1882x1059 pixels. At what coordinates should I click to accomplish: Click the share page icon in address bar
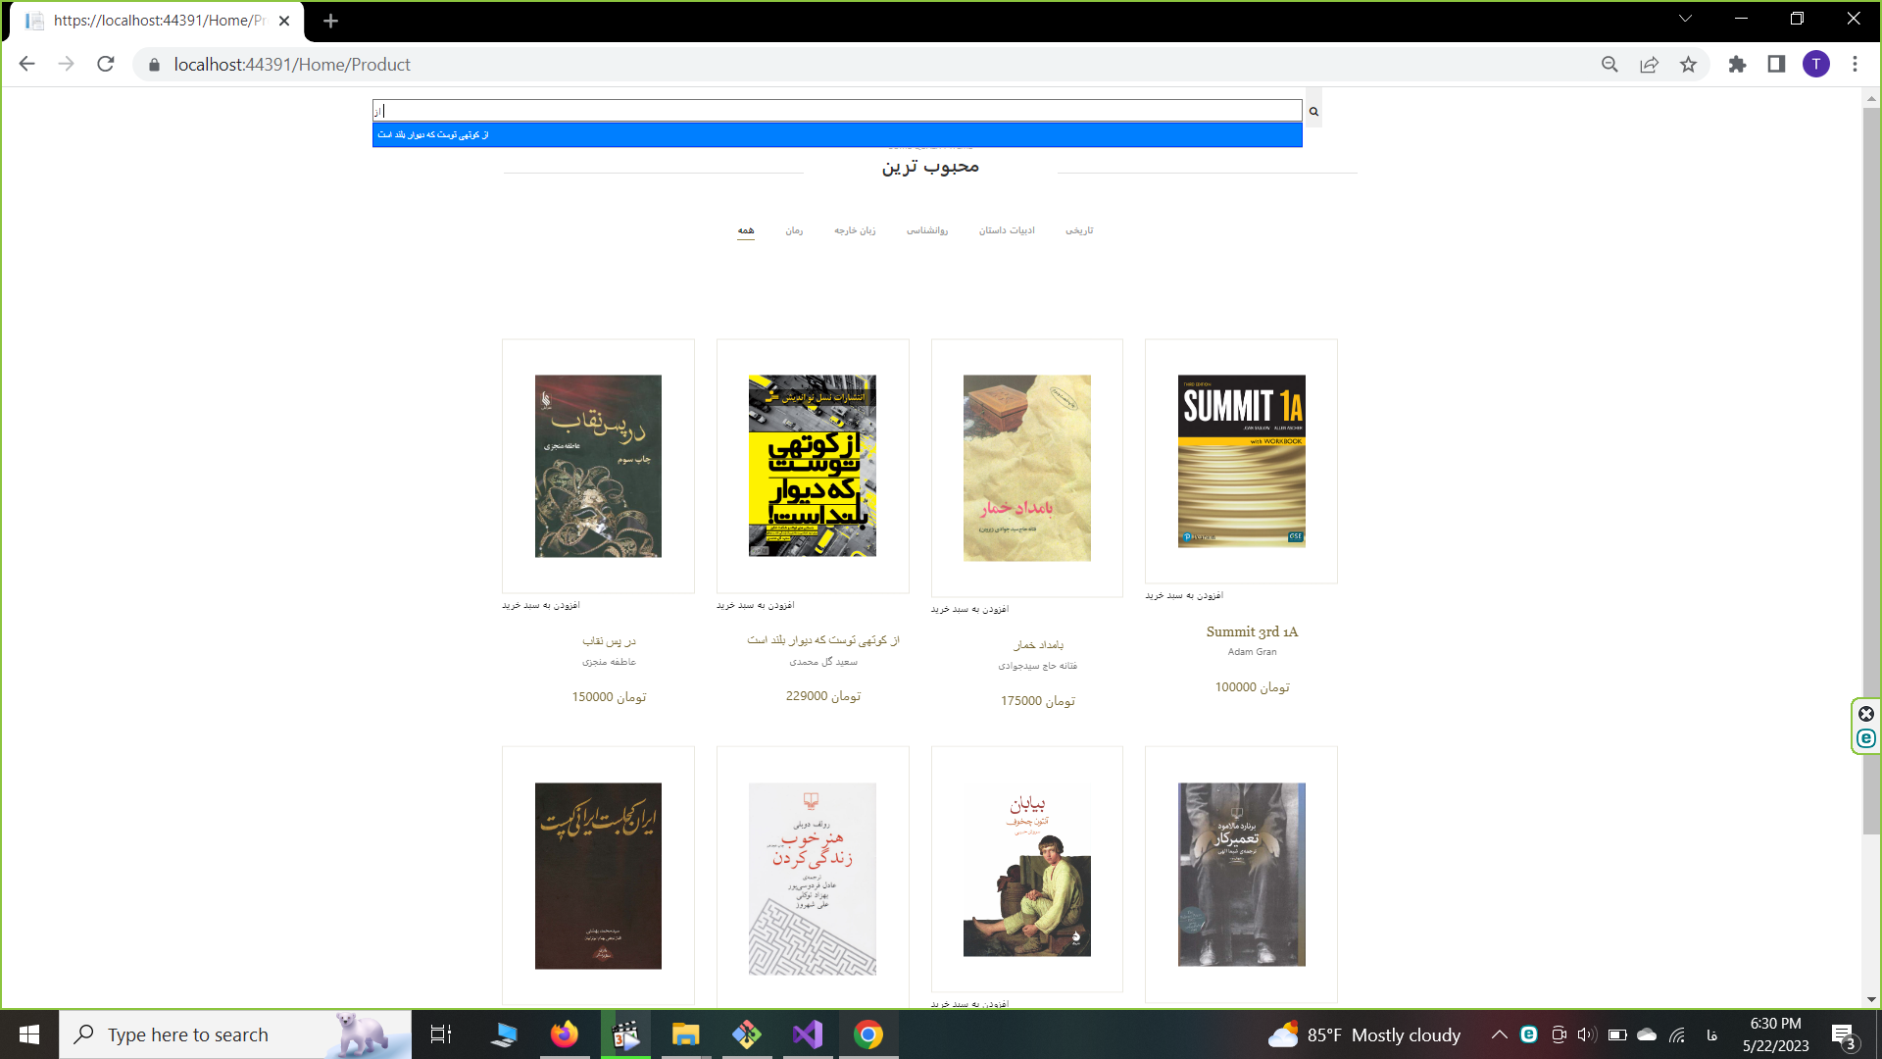pos(1649,65)
